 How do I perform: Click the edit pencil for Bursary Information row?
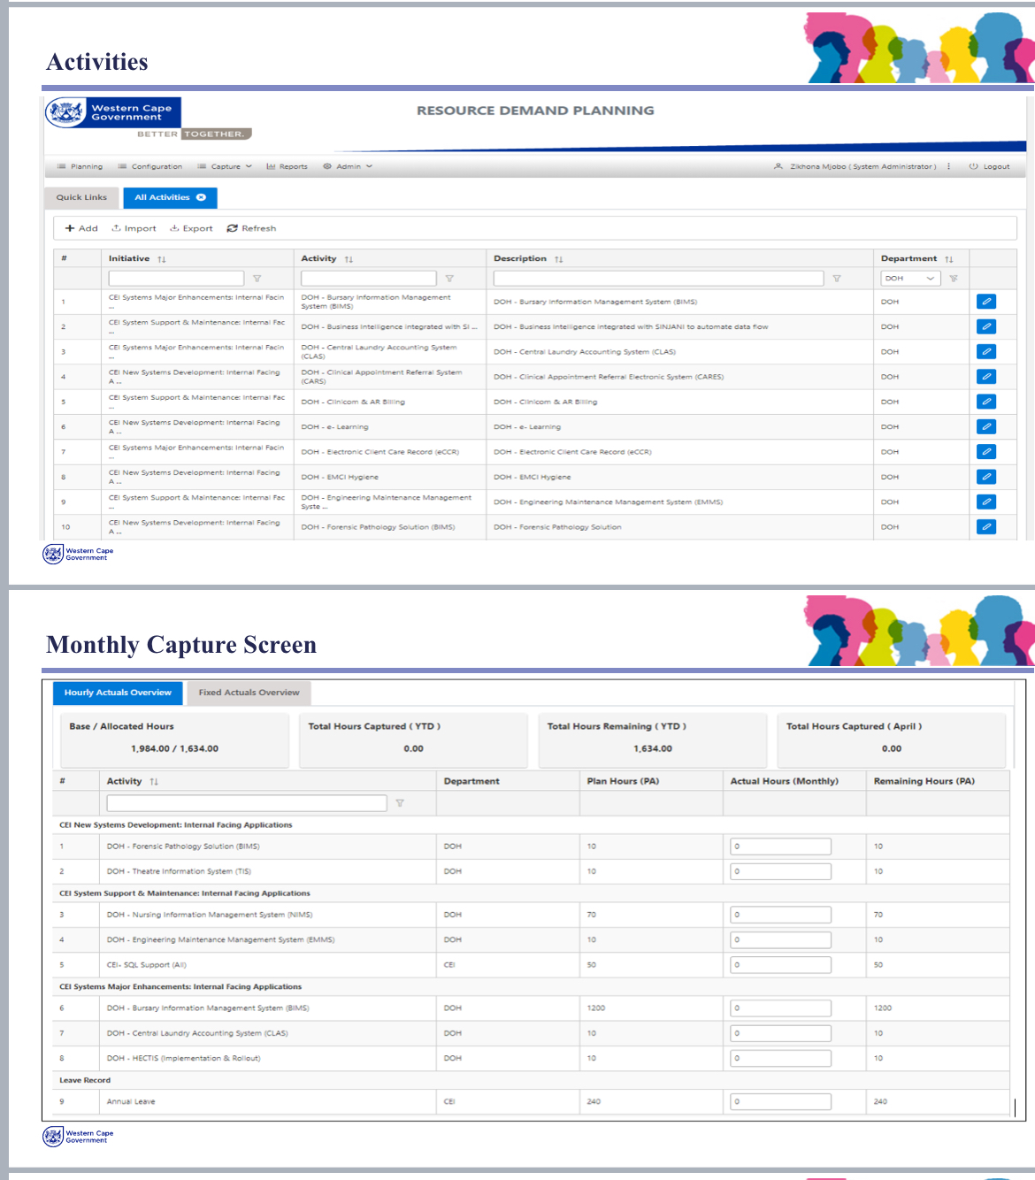pyautogui.click(x=986, y=302)
